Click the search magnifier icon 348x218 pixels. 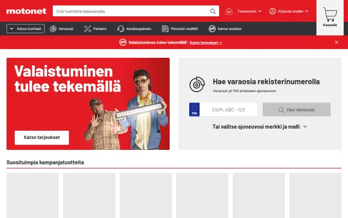(x=213, y=11)
